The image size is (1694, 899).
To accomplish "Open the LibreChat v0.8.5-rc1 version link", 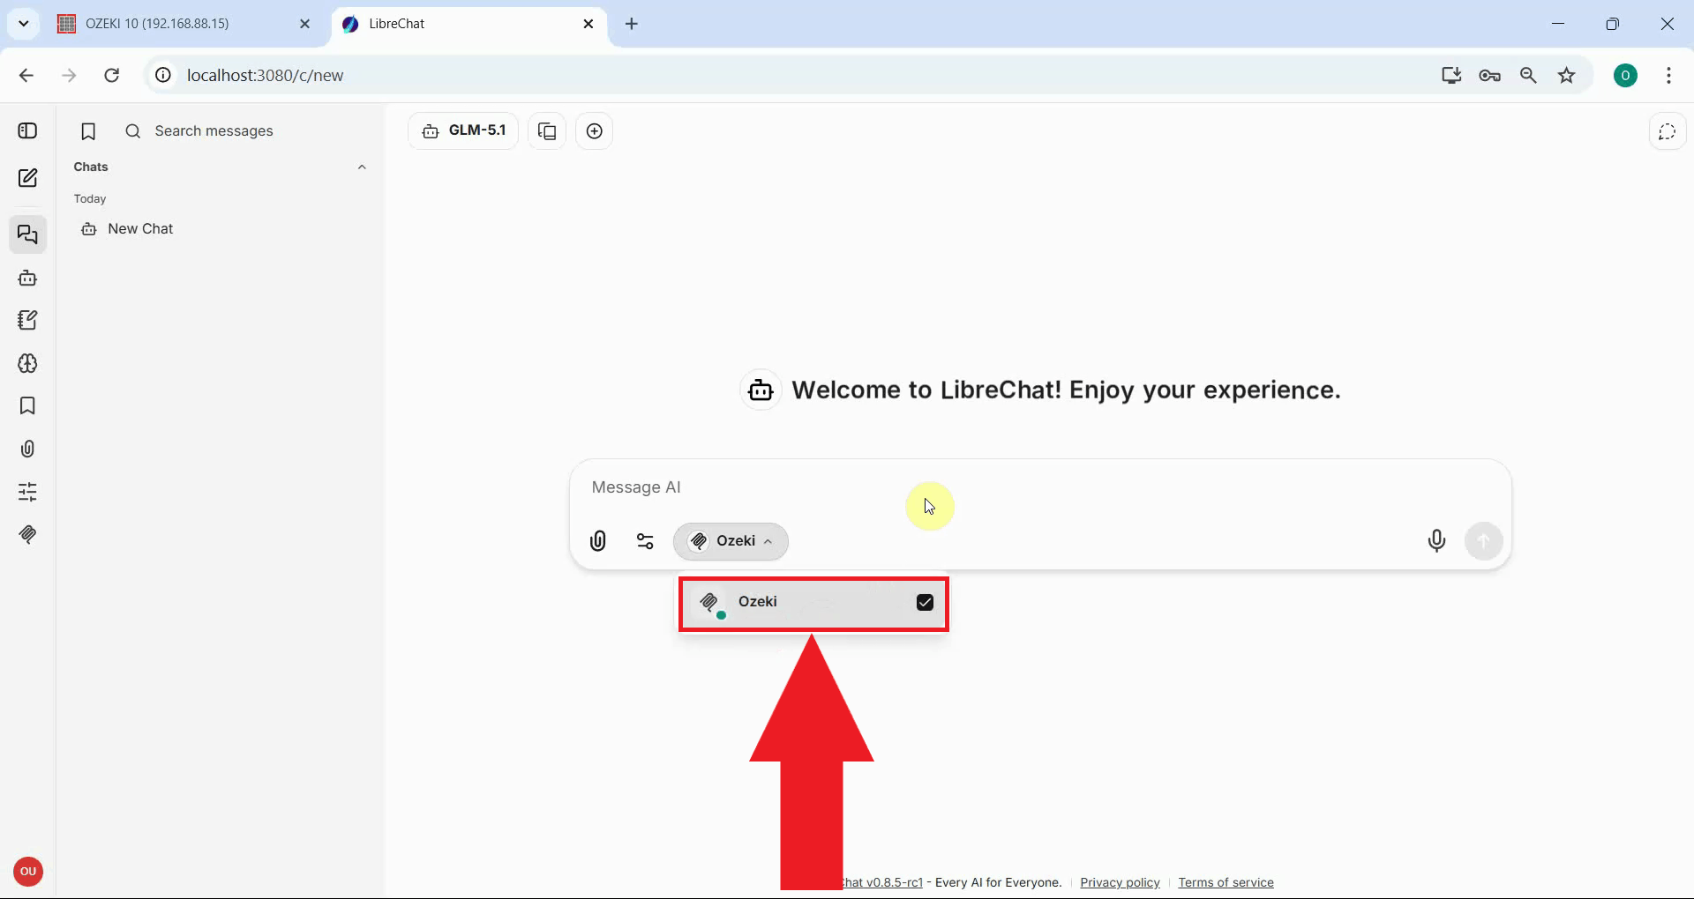I will click(883, 882).
